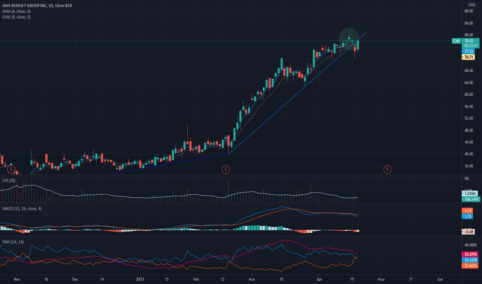Click the May label on the time axis
The image size is (482, 284).
[381, 279]
